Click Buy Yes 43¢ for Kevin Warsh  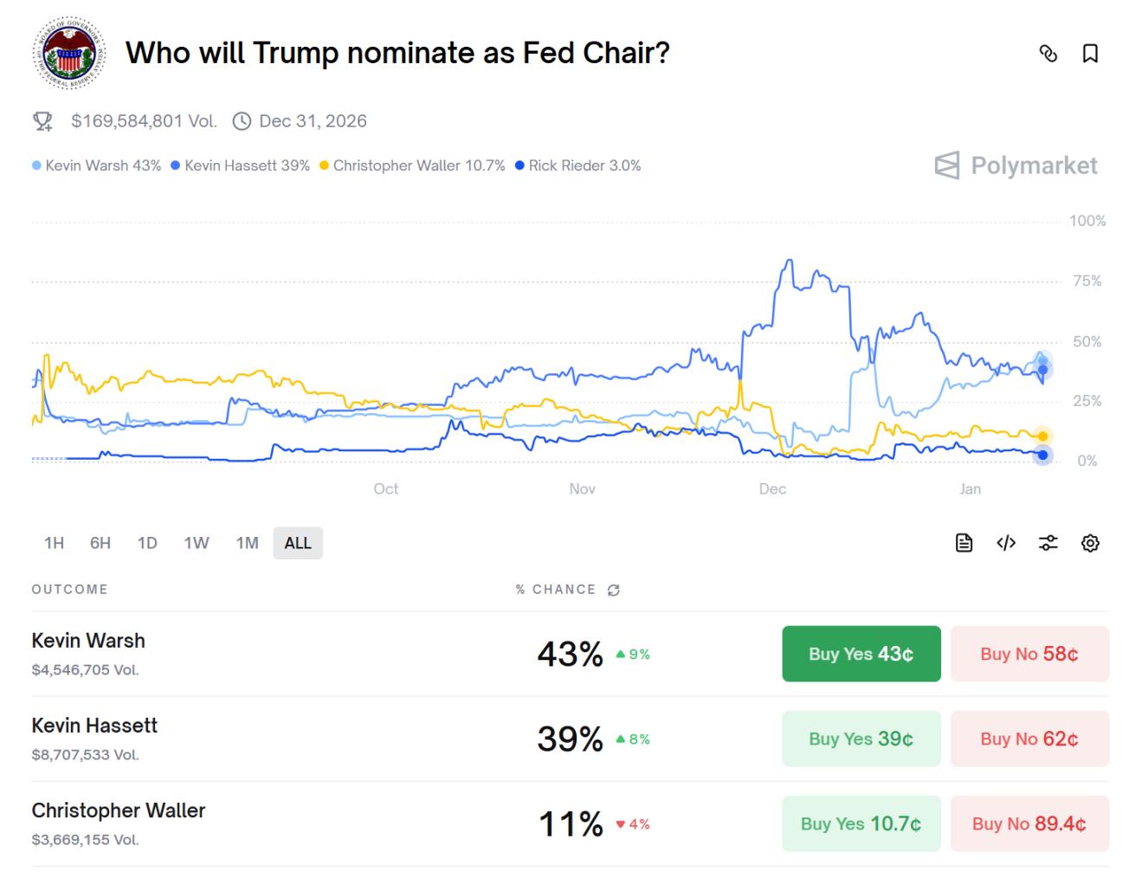(x=861, y=654)
